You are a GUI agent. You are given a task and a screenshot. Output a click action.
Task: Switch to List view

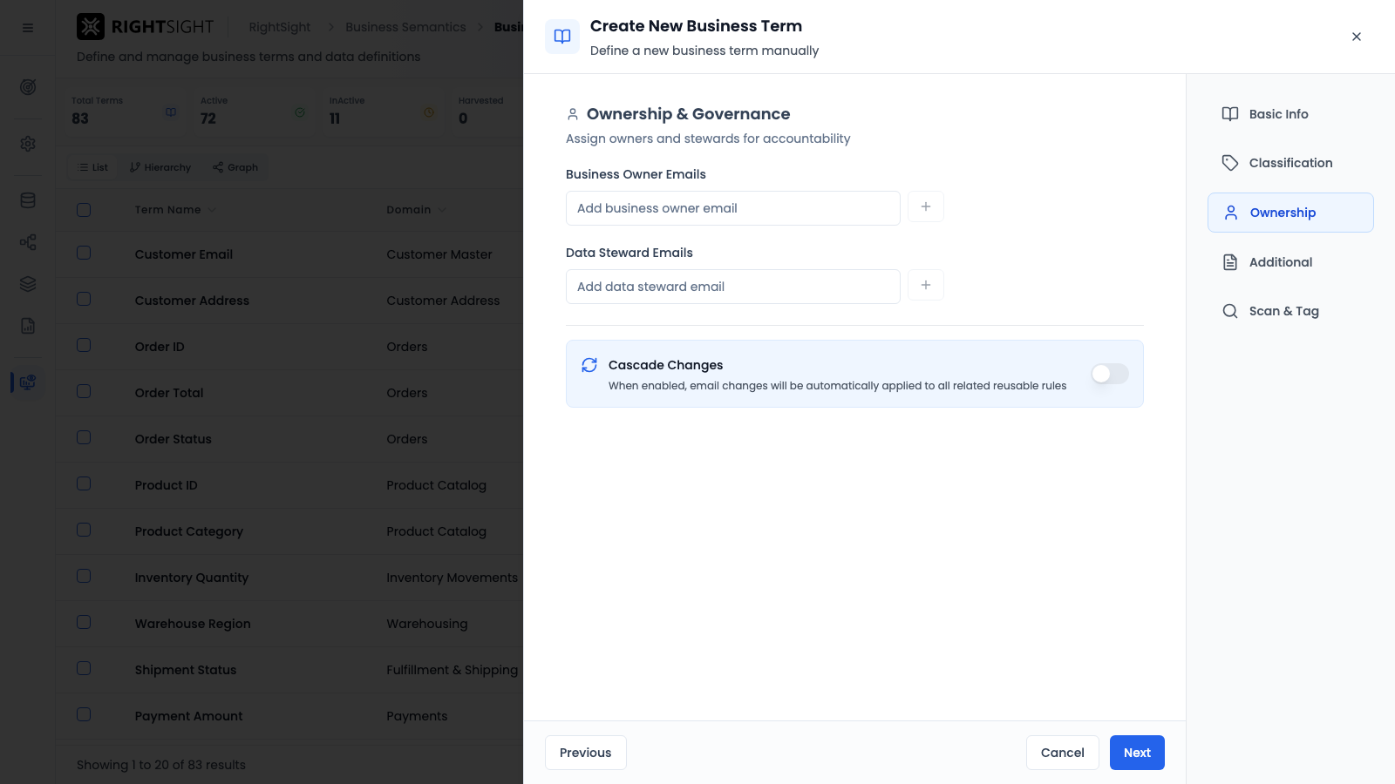(93, 167)
